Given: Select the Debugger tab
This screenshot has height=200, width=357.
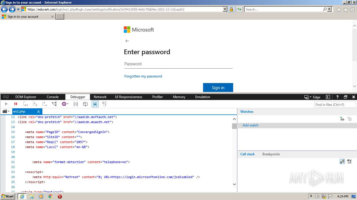Looking at the screenshot, I should (x=78, y=97).
